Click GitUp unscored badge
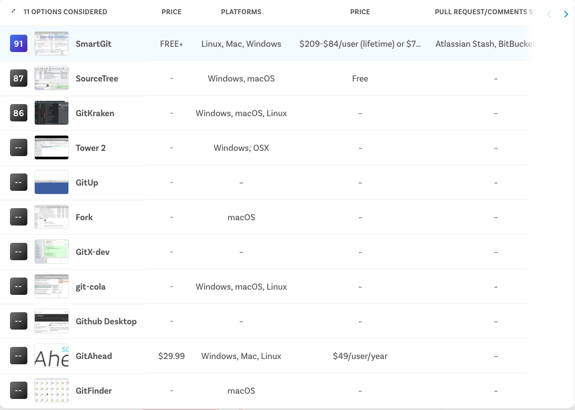The height and width of the screenshot is (410, 575). (19, 182)
